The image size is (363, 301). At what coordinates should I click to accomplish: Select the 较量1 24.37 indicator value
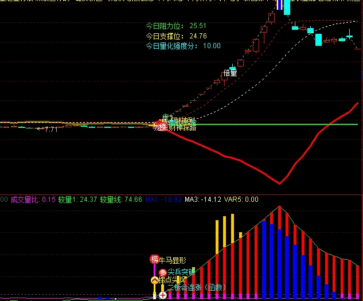(x=77, y=200)
